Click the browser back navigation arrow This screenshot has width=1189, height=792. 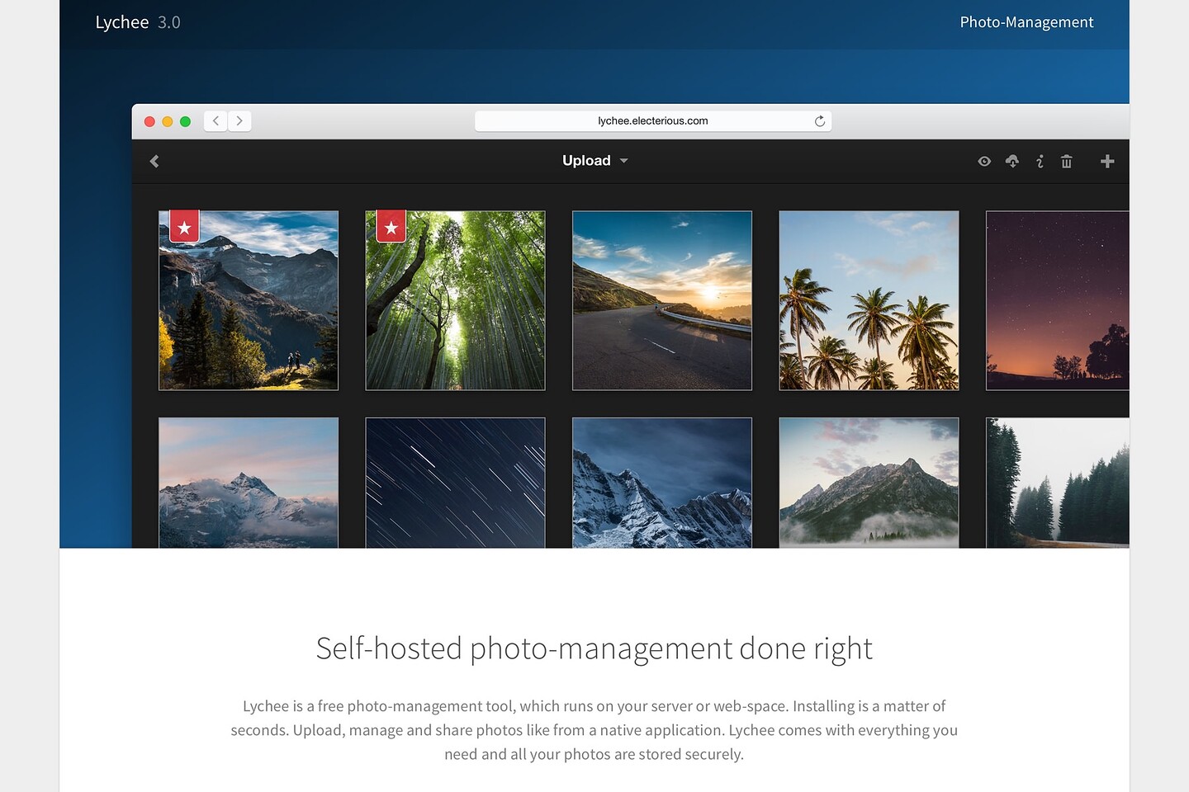tap(215, 120)
